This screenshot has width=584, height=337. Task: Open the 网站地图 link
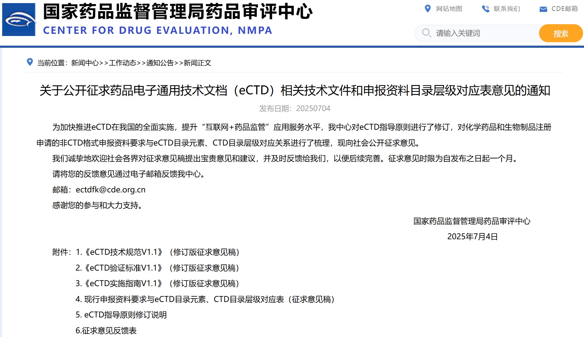tap(449, 9)
